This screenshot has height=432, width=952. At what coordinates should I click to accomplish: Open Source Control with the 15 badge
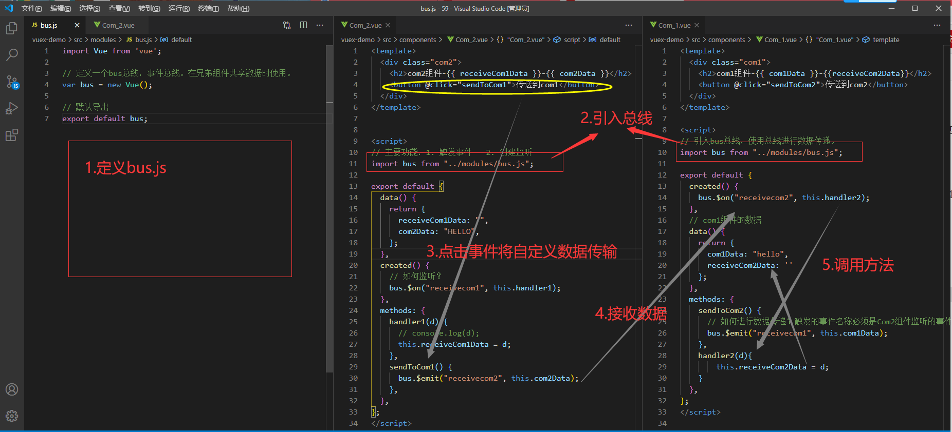click(12, 82)
